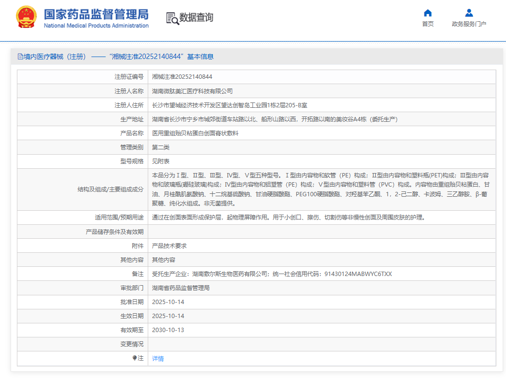The image size is (506, 378).
Task: Open the 详情 details link
Action: click(159, 358)
